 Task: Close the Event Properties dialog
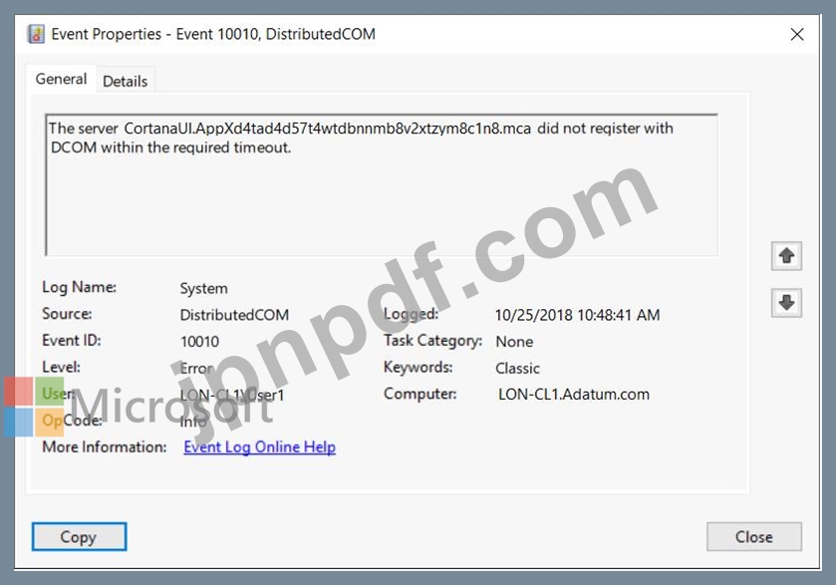click(754, 536)
